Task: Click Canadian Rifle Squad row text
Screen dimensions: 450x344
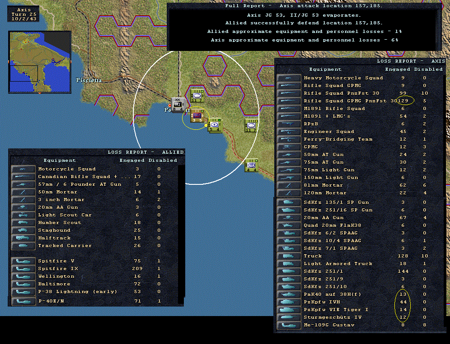Action: pyautogui.click(x=84, y=177)
